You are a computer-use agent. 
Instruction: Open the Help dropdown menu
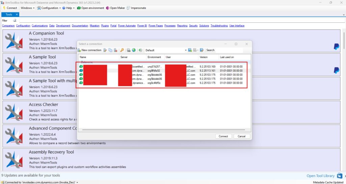[x=68, y=8]
